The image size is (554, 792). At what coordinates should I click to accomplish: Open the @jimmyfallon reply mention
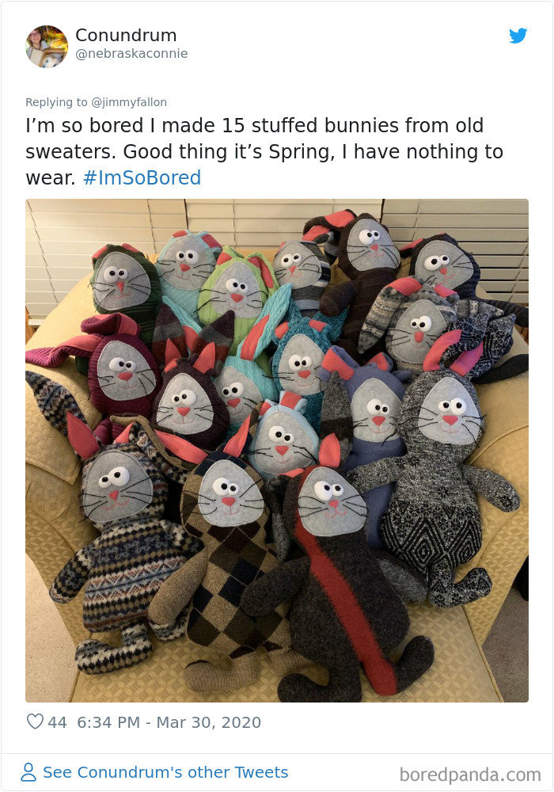tap(129, 102)
